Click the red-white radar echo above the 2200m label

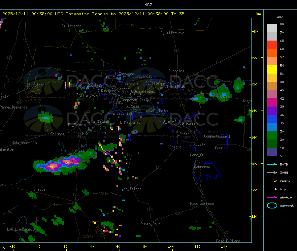105,230
